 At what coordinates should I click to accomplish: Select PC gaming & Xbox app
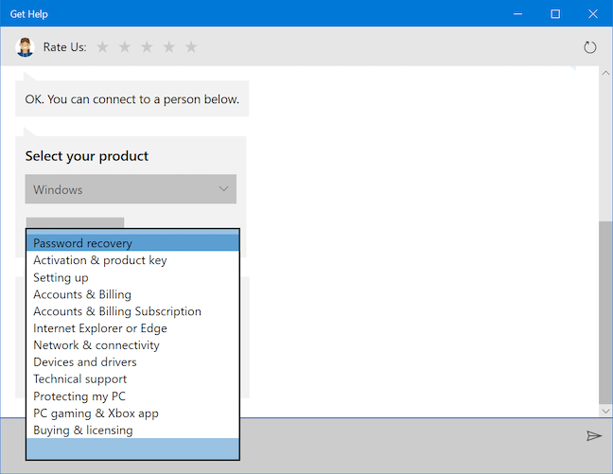(x=132, y=413)
